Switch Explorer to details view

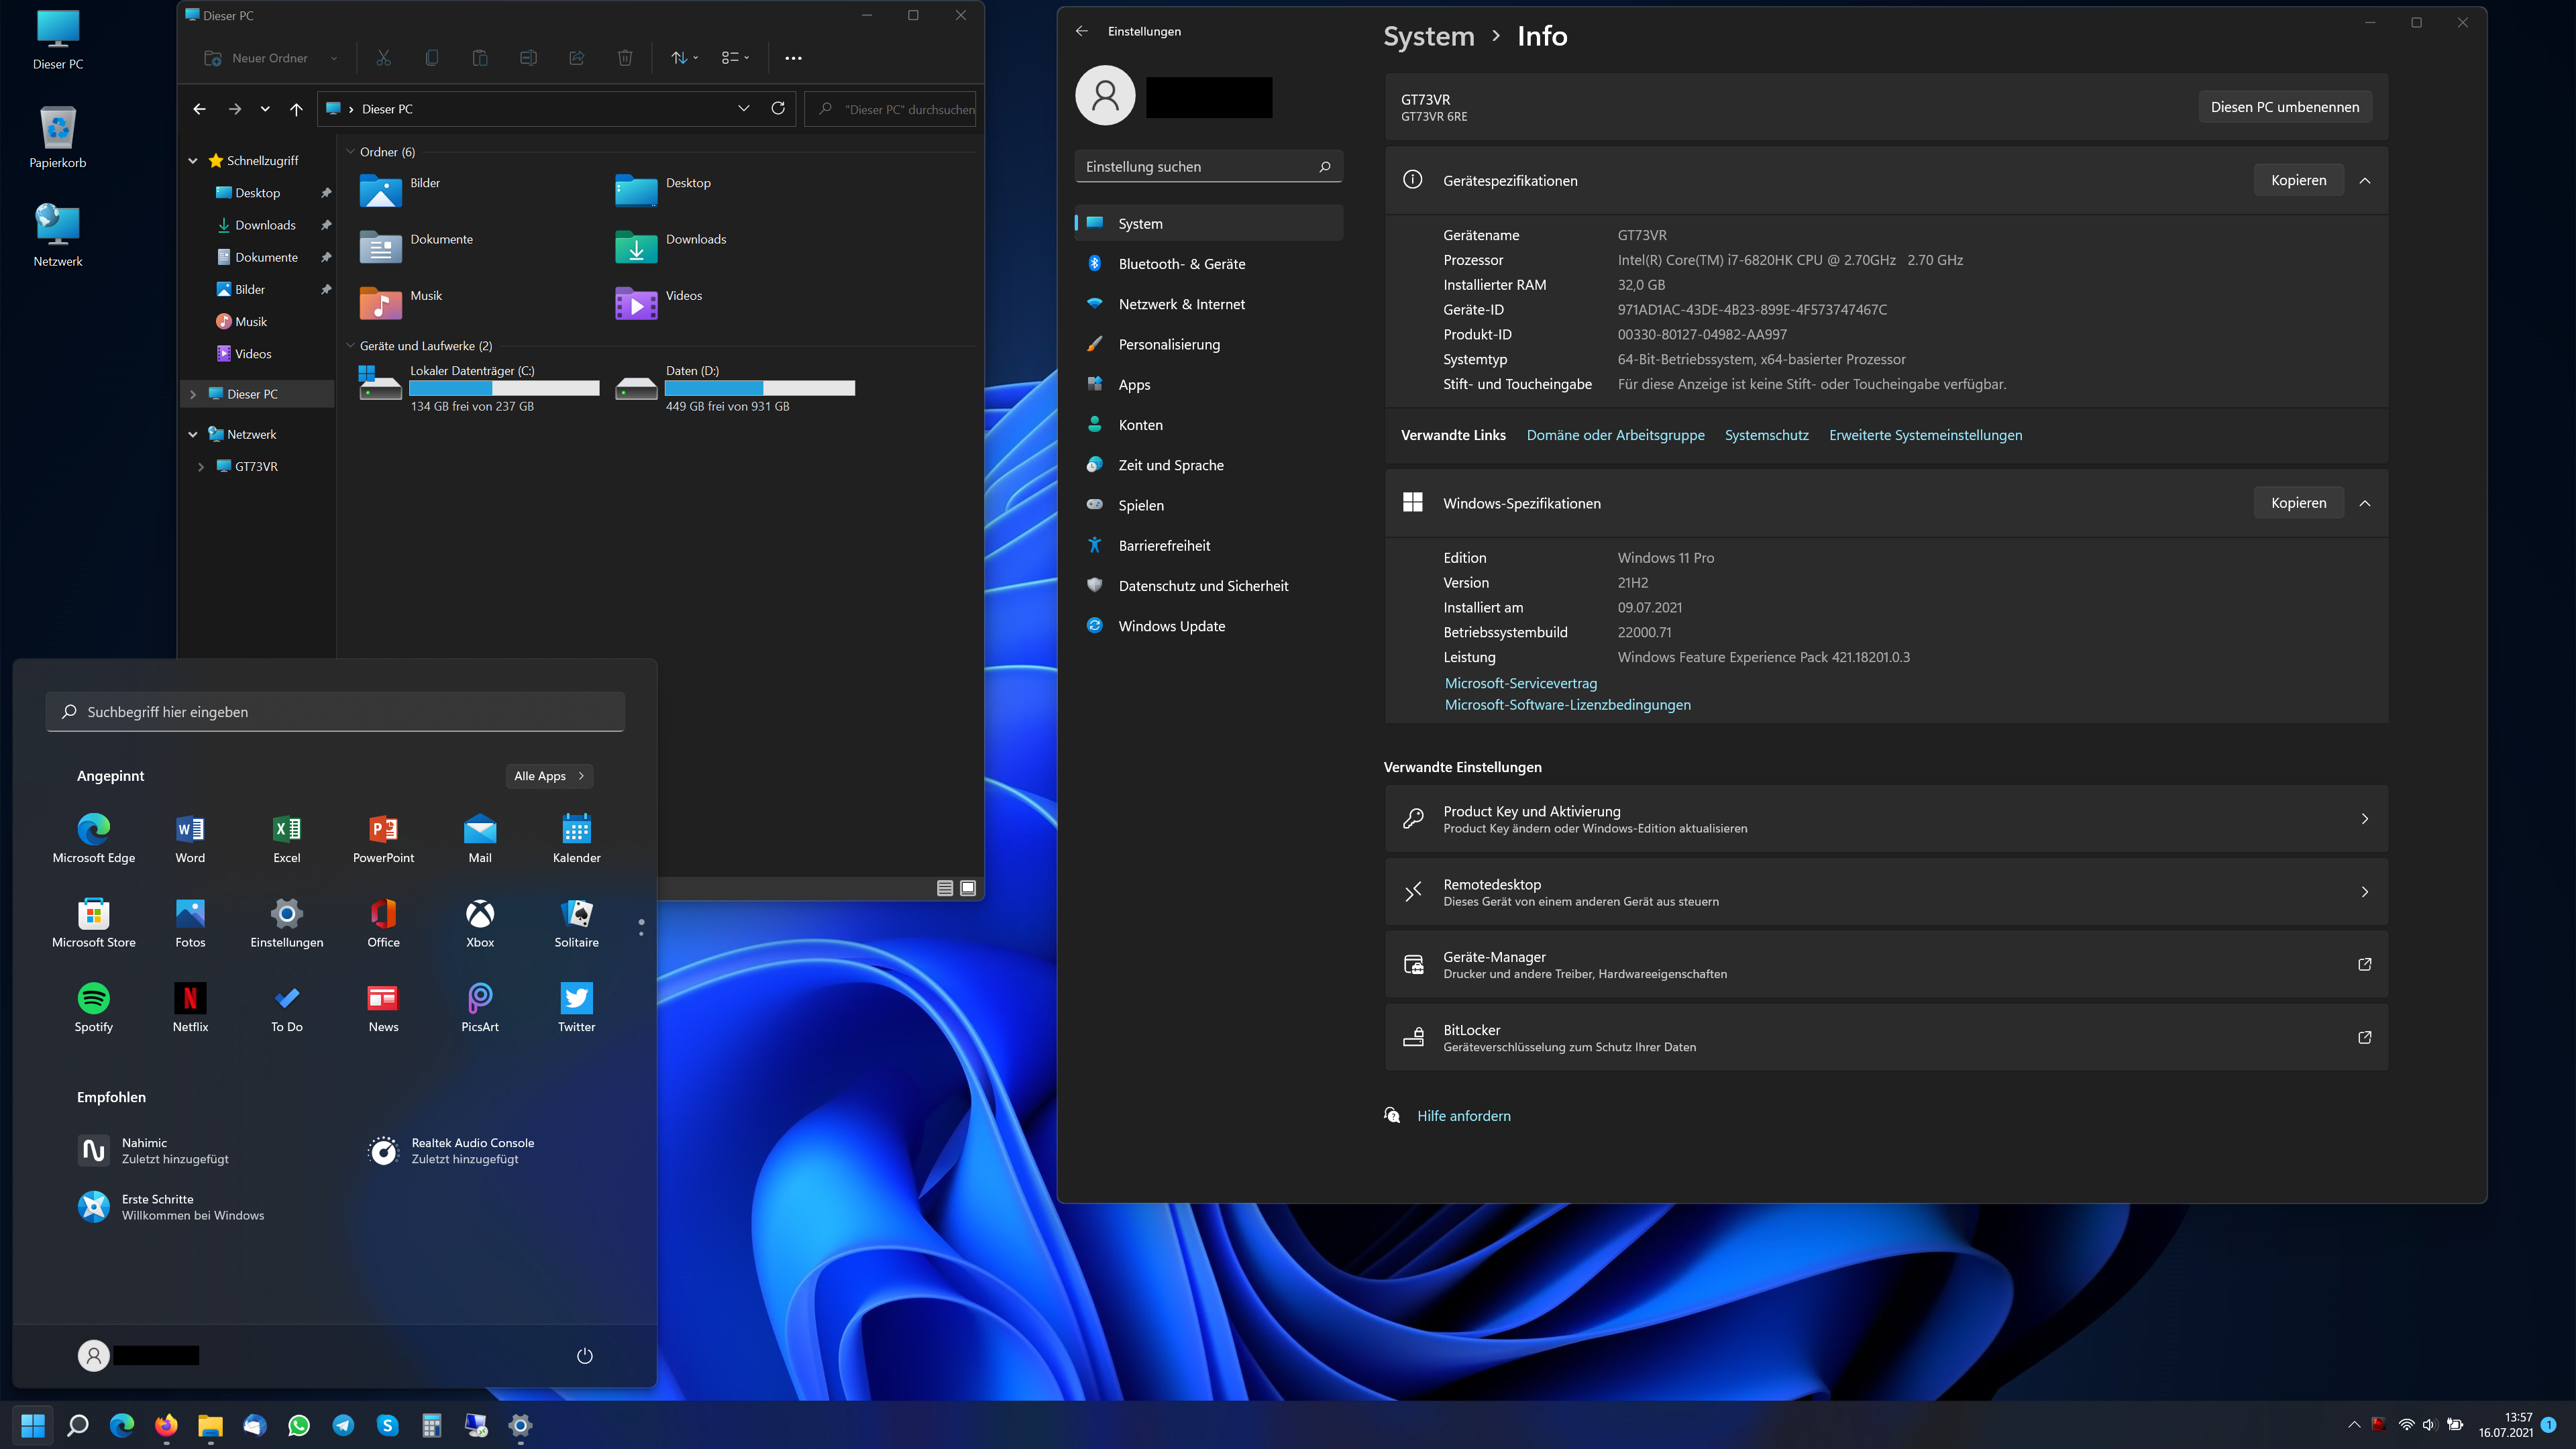pyautogui.click(x=945, y=888)
